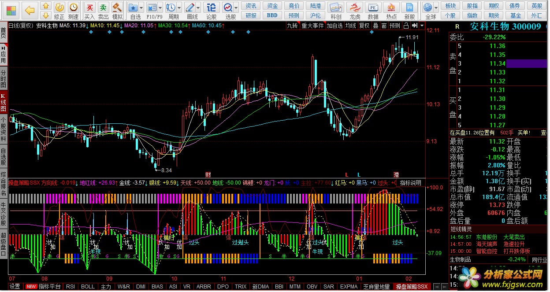Viewport: 550px width, 292px height.
Task: Open the 测速 clock icon
Action: pyautogui.click(x=74, y=7)
